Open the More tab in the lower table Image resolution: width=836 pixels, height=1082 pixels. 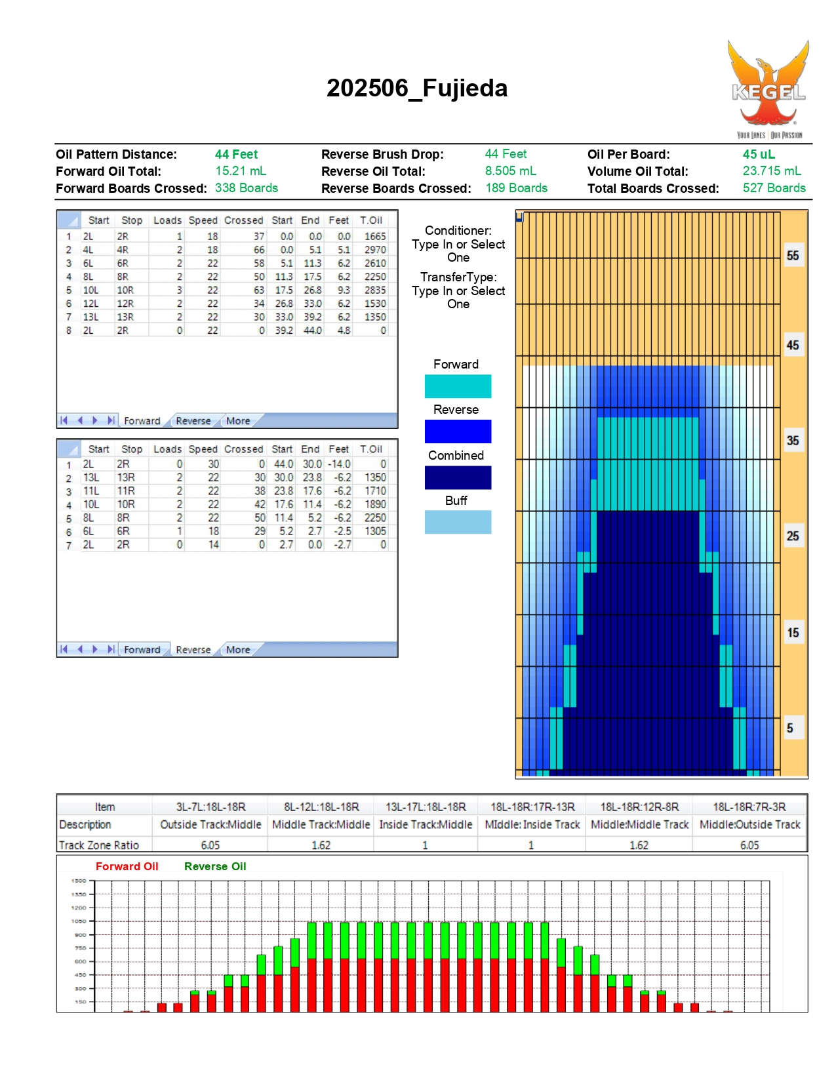point(238,650)
